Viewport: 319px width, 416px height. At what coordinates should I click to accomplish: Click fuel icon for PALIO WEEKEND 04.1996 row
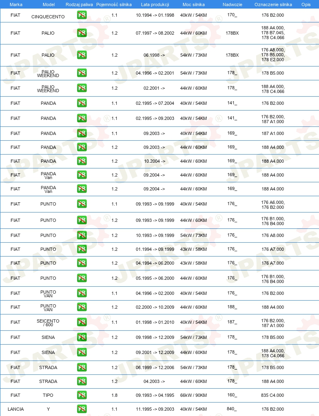click(82, 73)
